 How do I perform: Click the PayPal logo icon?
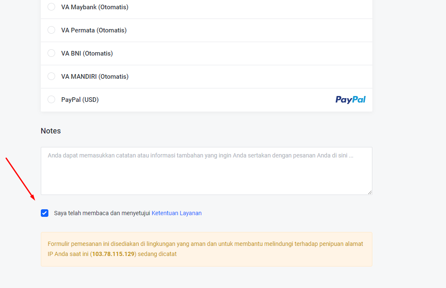350,100
